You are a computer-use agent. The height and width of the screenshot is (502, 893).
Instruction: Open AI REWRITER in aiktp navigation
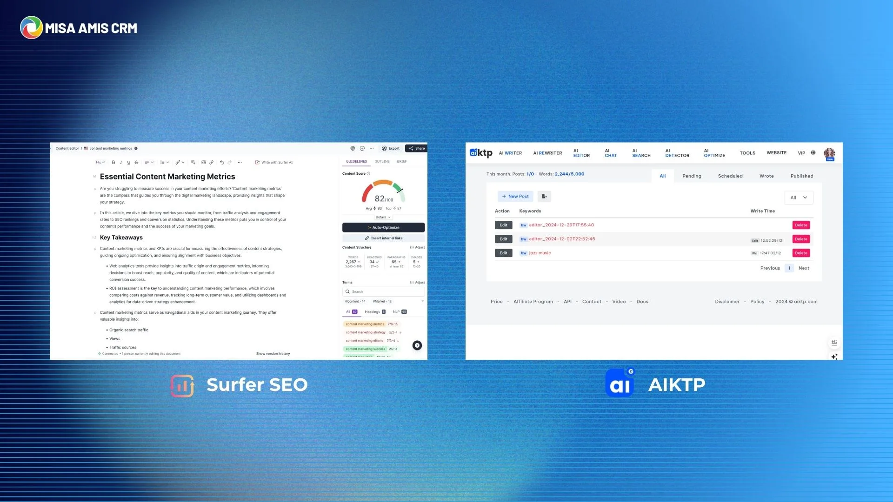547,153
